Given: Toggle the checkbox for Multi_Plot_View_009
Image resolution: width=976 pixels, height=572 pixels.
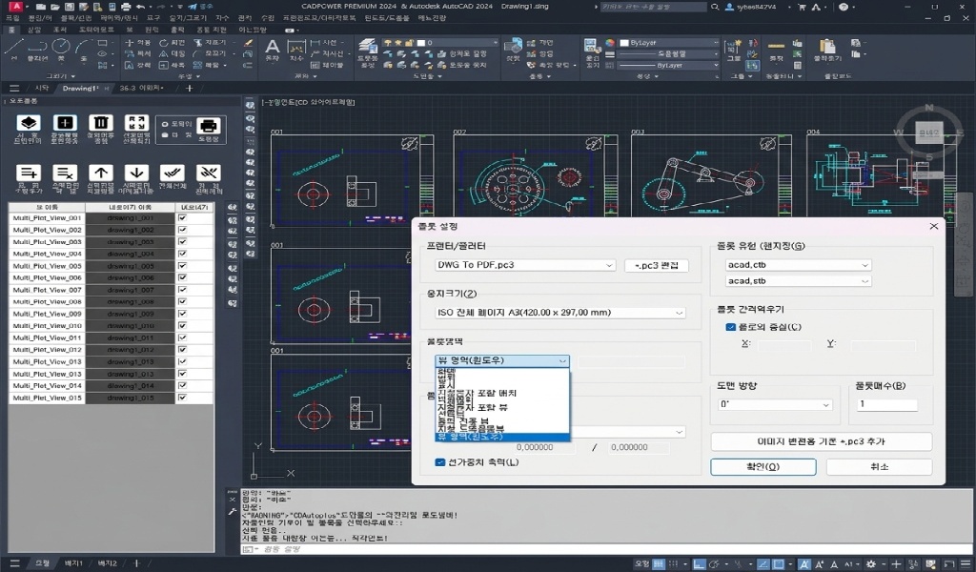Looking at the screenshot, I should pos(182,314).
